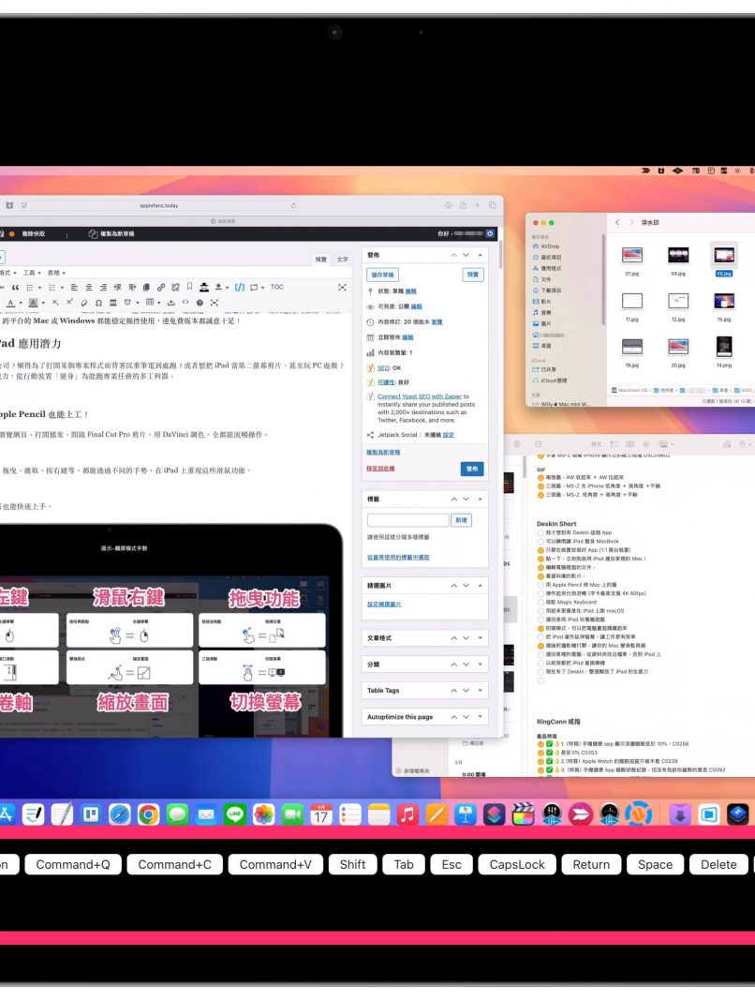Launch Final Cut Pro from the dock
The width and height of the screenshot is (755, 1000).
tap(523, 814)
